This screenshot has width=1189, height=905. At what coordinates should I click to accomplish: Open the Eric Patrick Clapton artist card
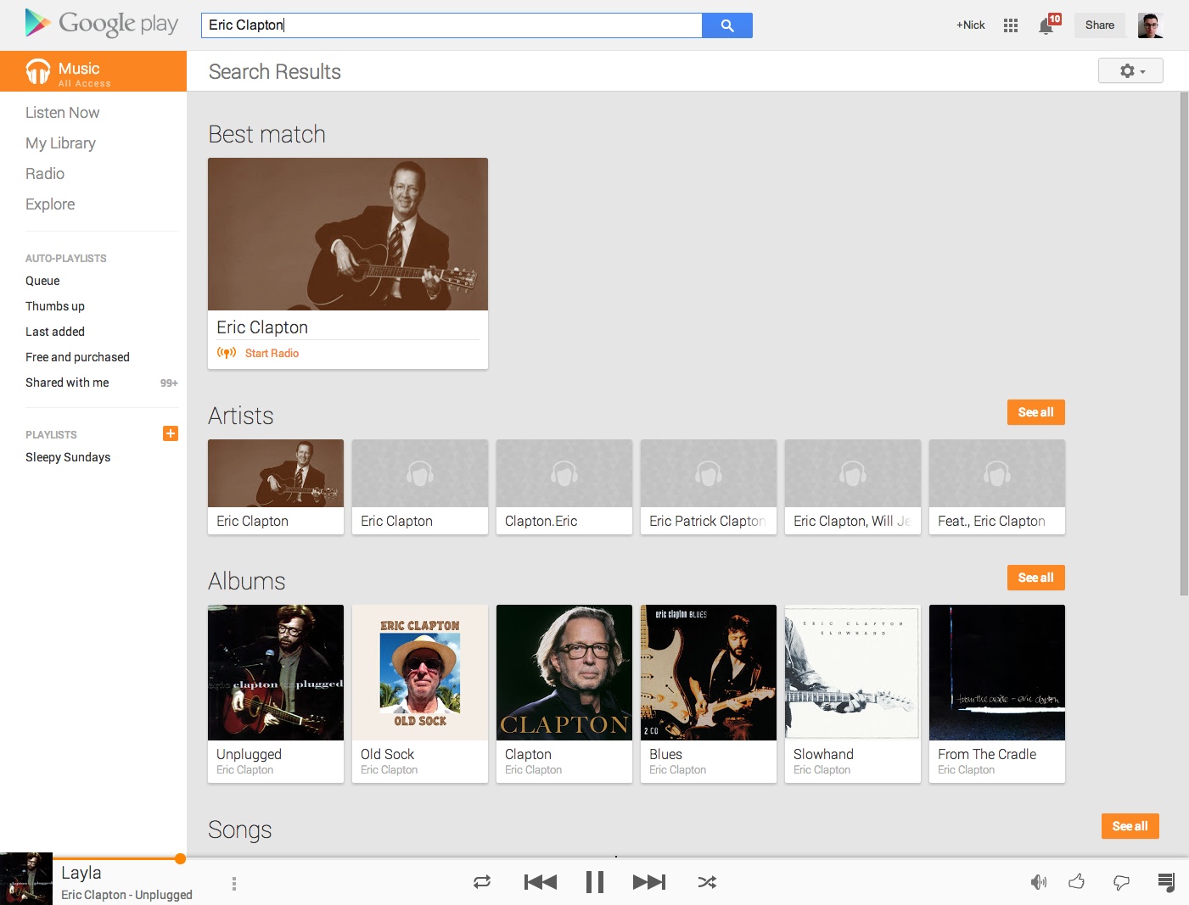(x=709, y=487)
